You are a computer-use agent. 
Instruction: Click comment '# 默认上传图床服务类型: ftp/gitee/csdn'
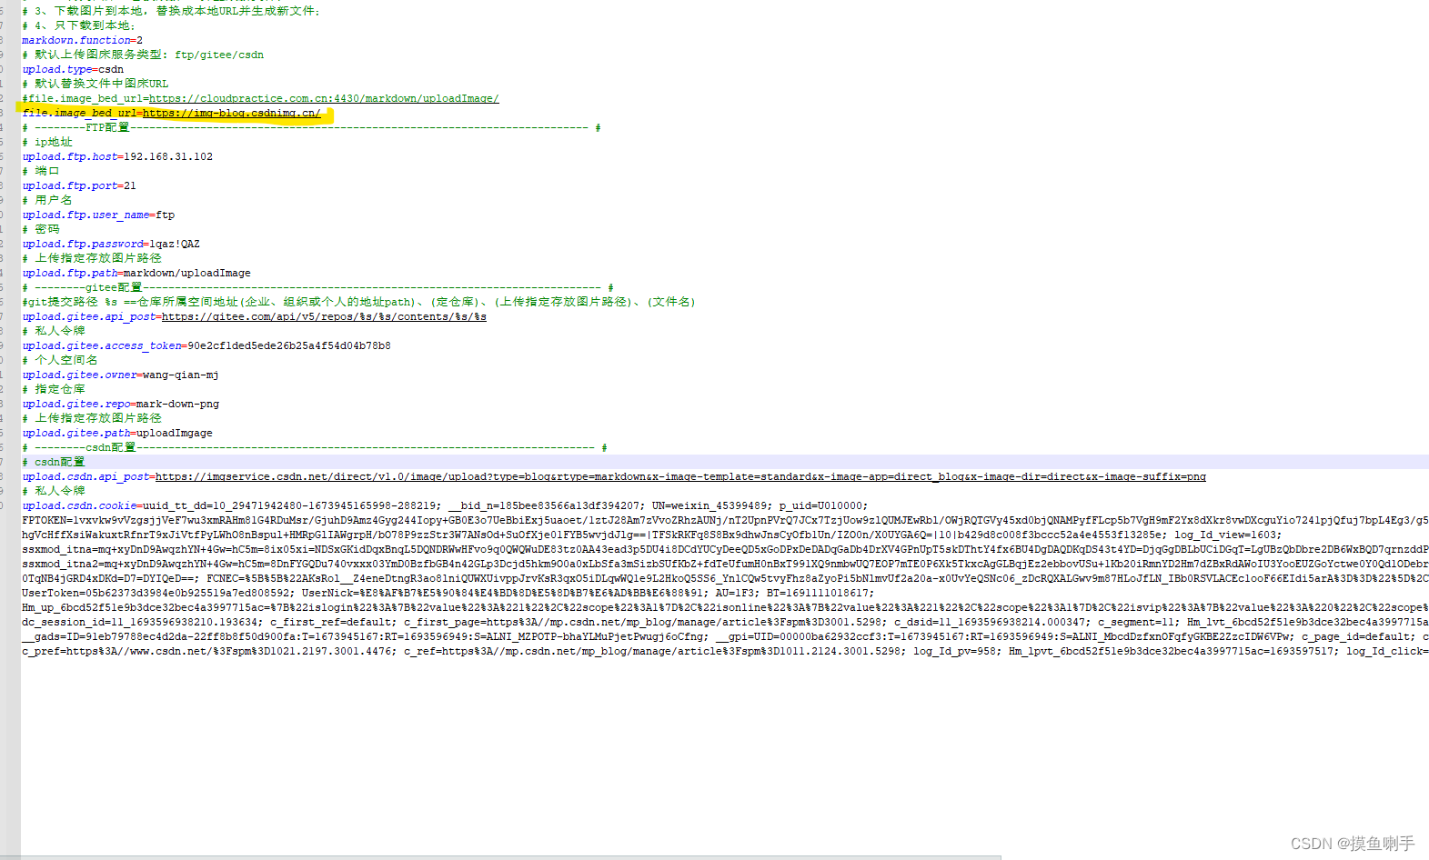point(143,55)
